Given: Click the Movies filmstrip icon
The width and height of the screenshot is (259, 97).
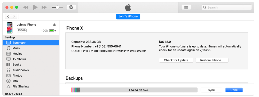Looking at the screenshot, I should (9, 54).
